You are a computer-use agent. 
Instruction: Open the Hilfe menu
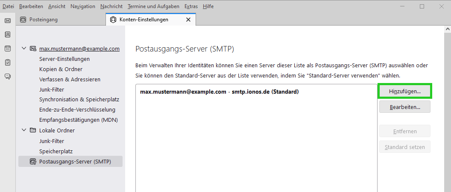pyautogui.click(x=208, y=6)
